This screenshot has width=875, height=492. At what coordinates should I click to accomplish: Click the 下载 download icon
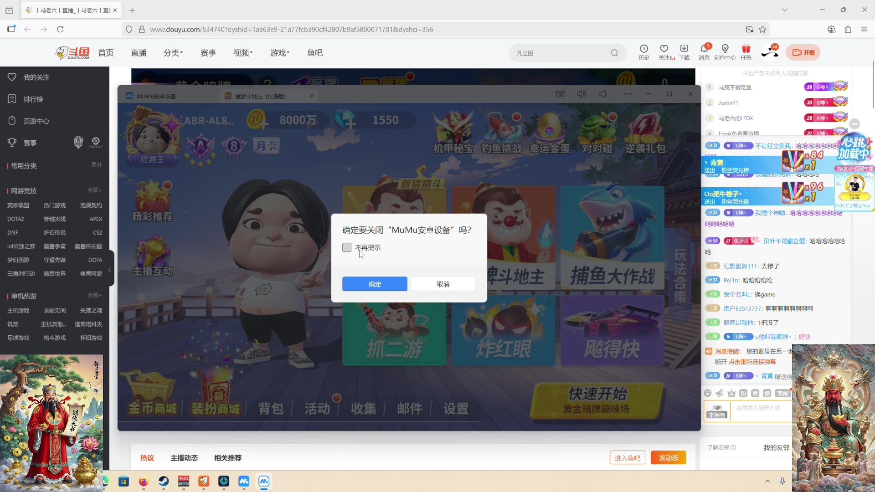684,52
